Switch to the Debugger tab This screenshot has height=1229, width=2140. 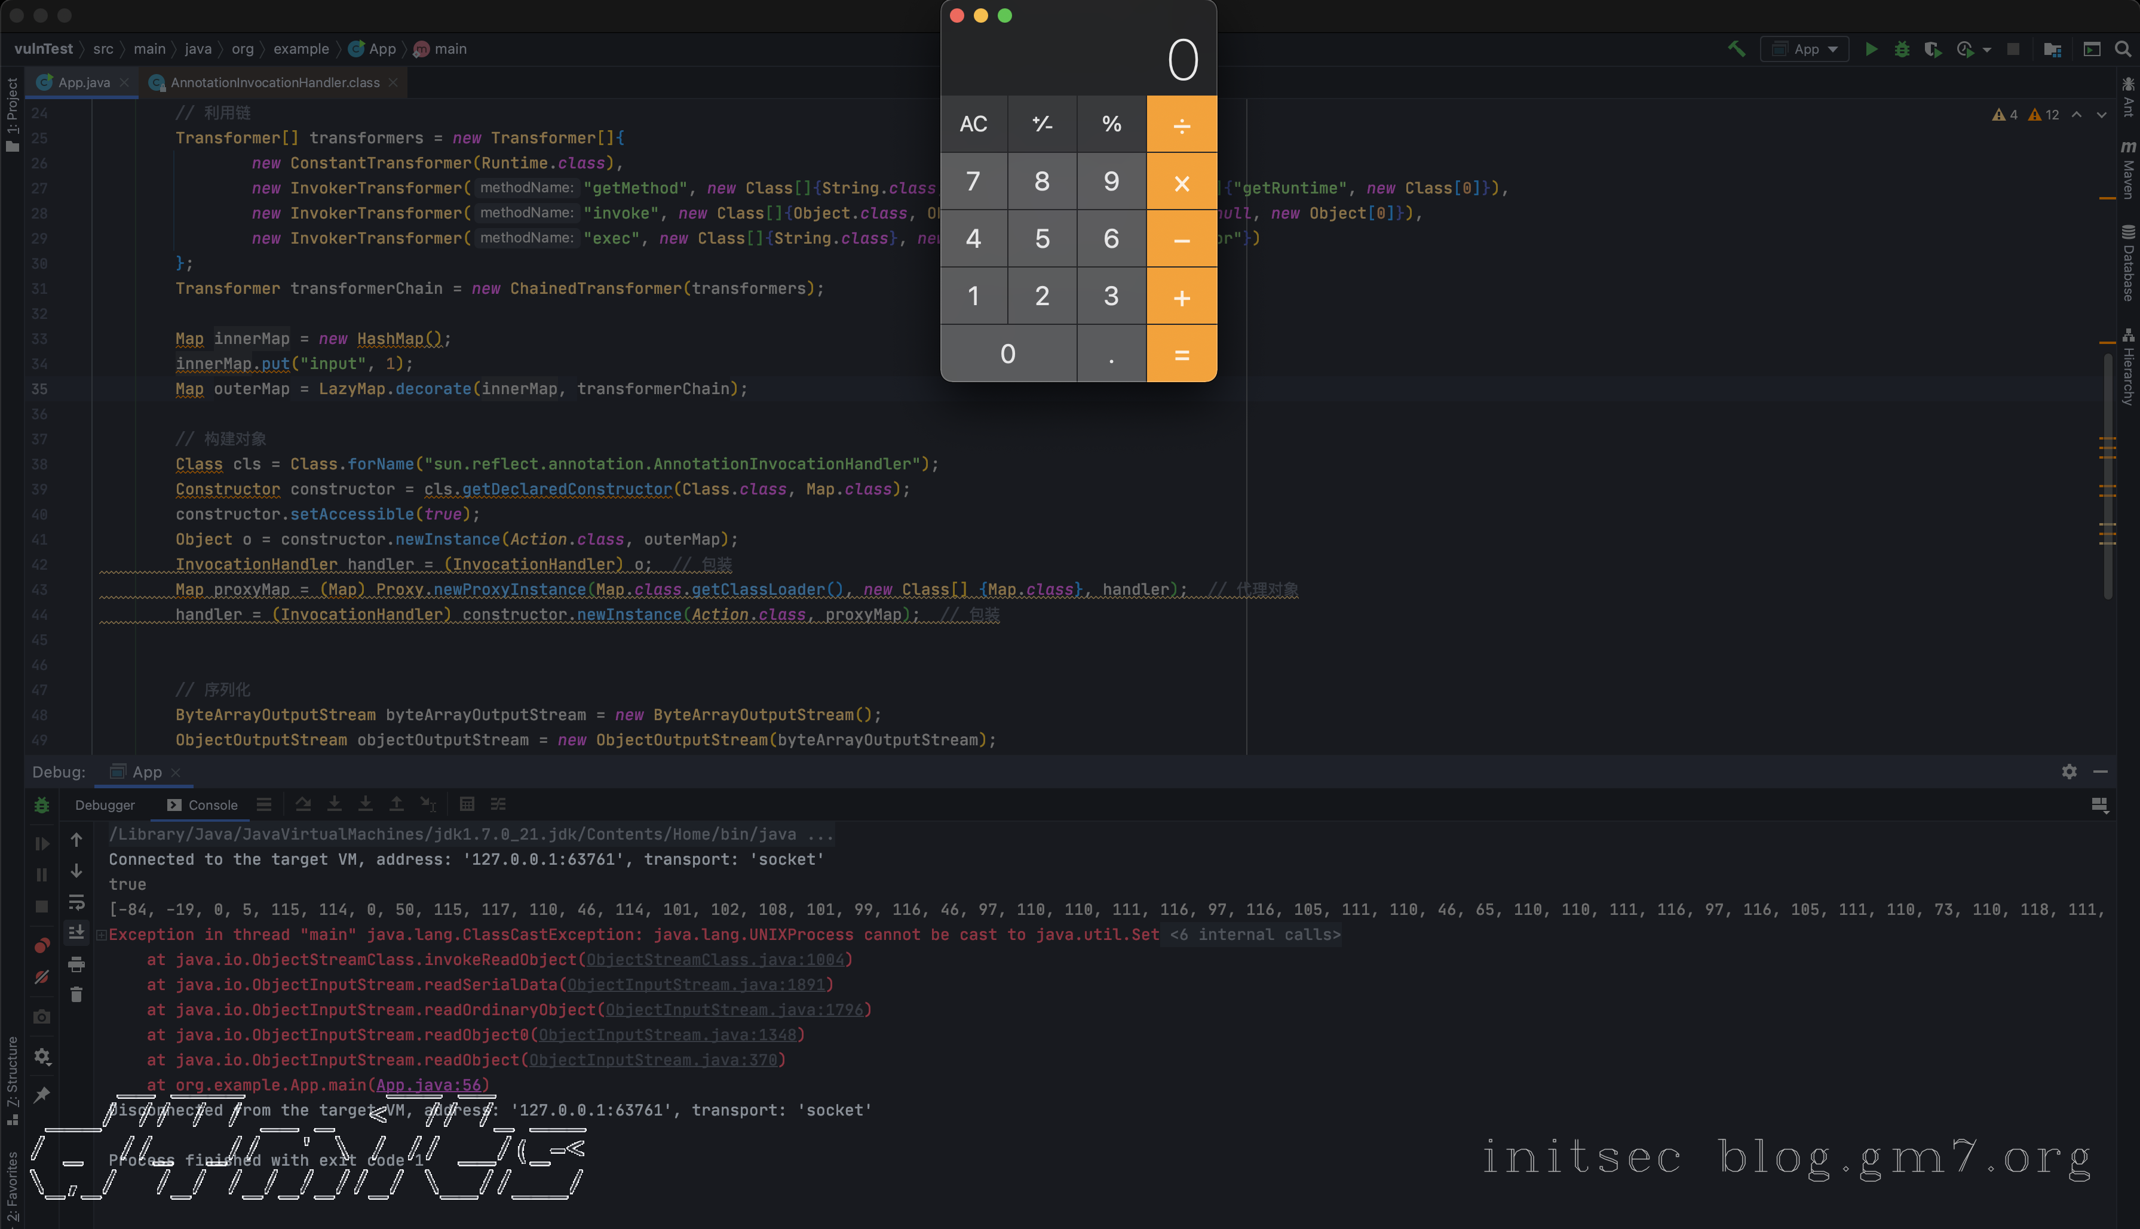[105, 804]
